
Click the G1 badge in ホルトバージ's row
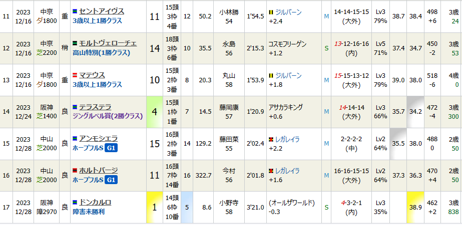click(111, 180)
